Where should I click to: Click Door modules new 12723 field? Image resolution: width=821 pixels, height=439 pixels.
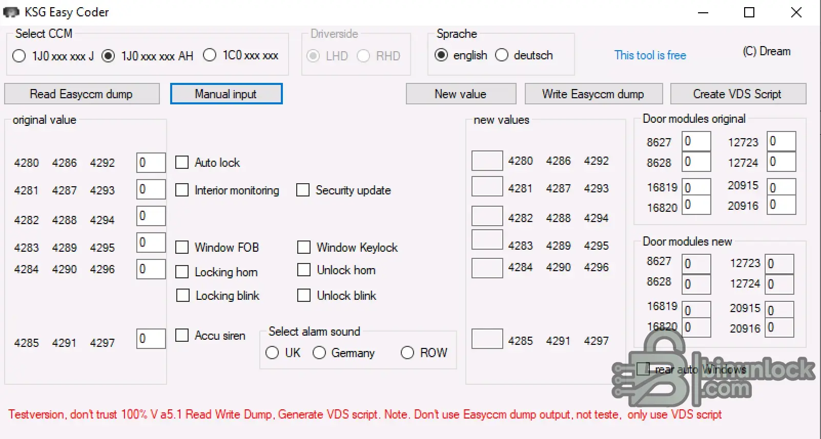point(779,264)
